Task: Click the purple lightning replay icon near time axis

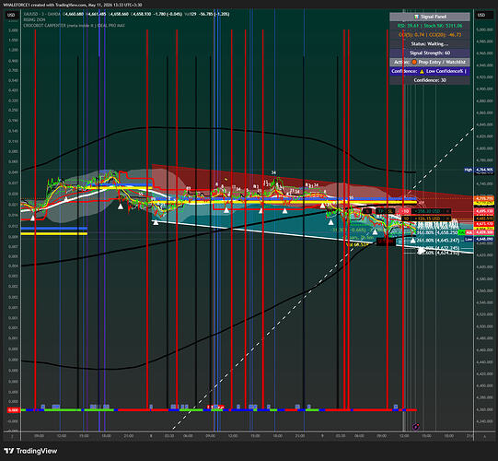Action: coord(416,427)
